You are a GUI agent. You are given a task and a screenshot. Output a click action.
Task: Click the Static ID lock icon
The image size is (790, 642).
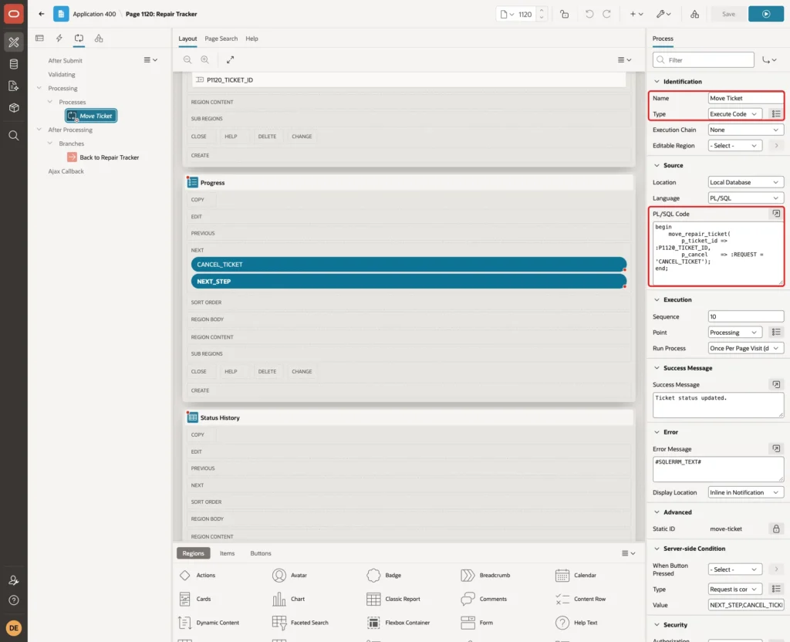click(x=776, y=529)
